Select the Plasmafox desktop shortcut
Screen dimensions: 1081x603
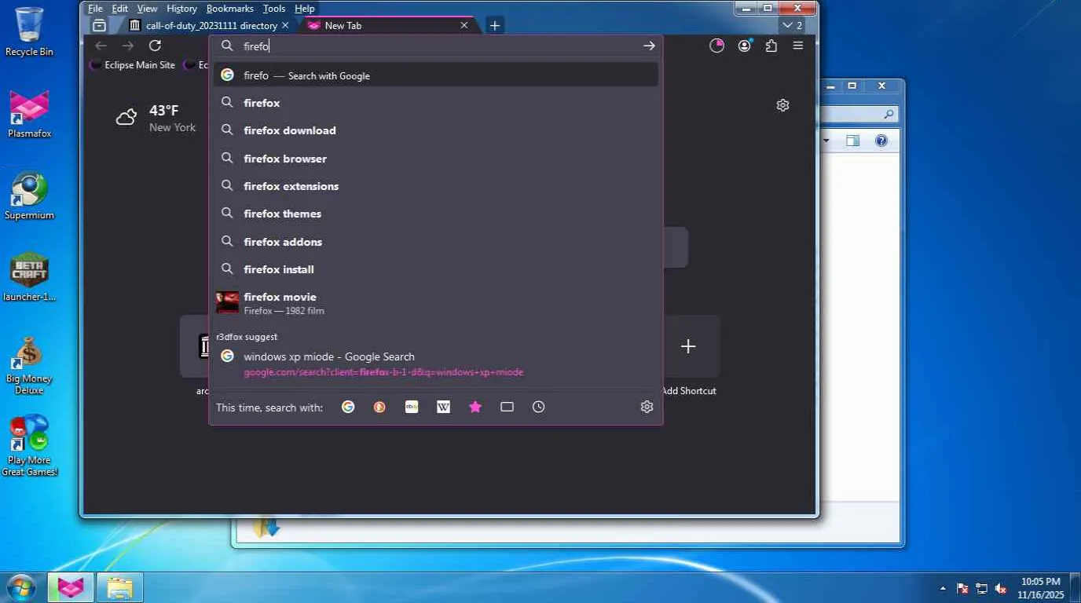tap(29, 114)
